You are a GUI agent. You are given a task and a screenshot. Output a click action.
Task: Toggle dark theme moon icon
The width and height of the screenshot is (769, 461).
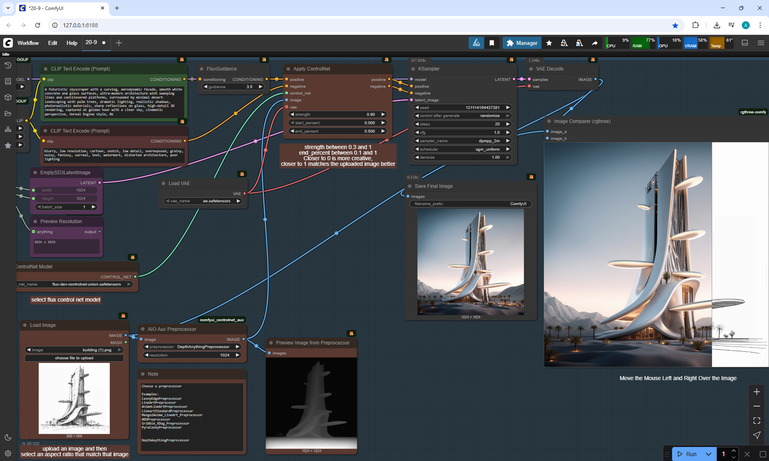click(8, 437)
